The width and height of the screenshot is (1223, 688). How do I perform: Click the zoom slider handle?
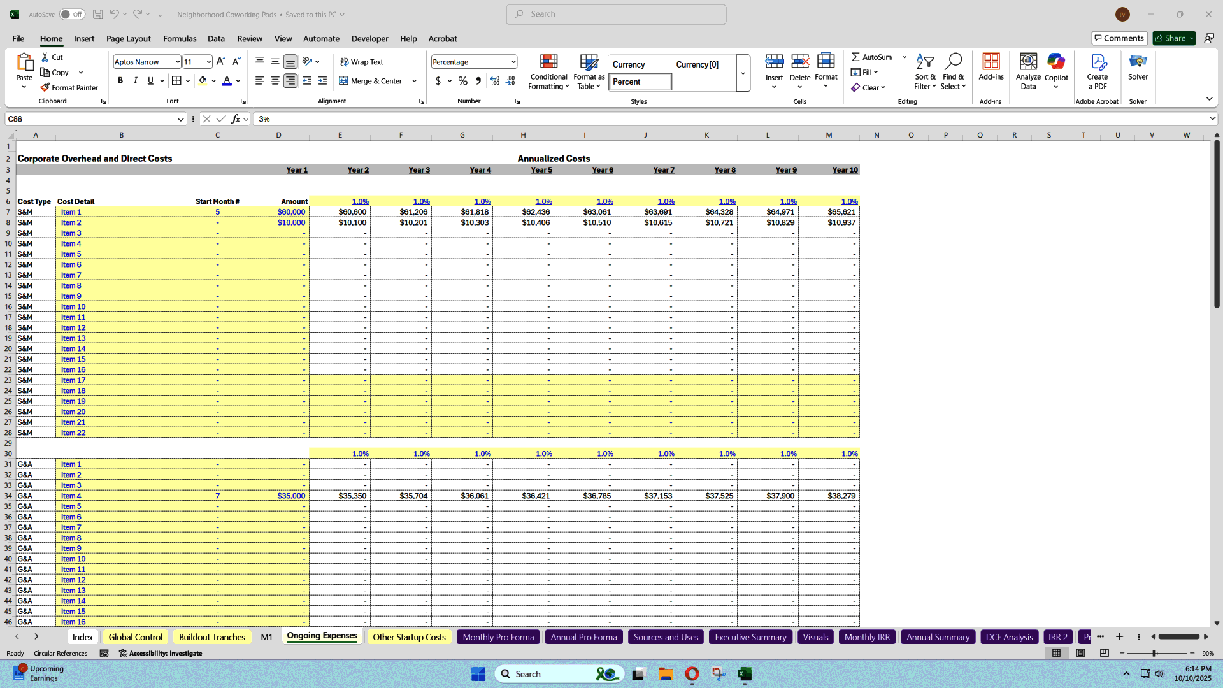pos(1155,654)
